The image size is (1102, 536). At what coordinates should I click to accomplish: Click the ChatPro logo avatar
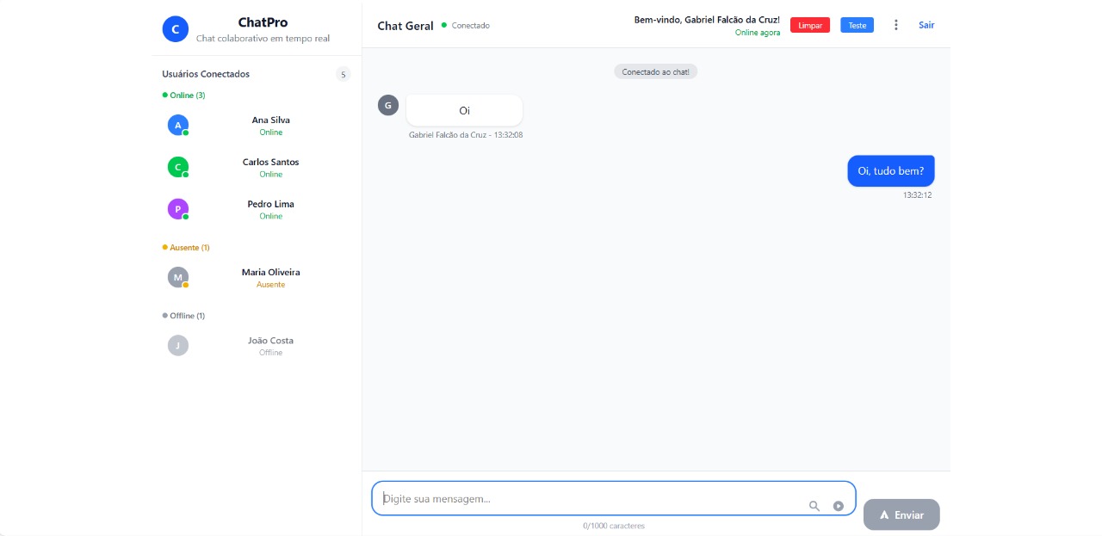click(175, 29)
